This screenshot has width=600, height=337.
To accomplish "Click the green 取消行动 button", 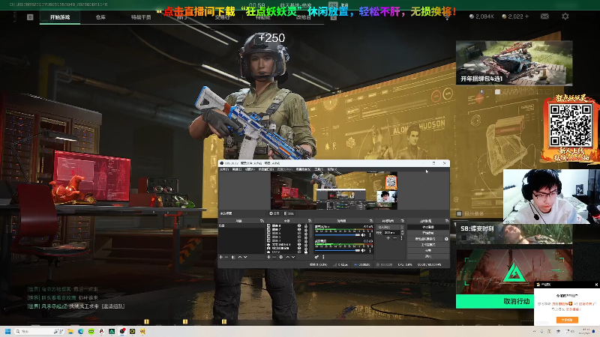I will [495, 302].
